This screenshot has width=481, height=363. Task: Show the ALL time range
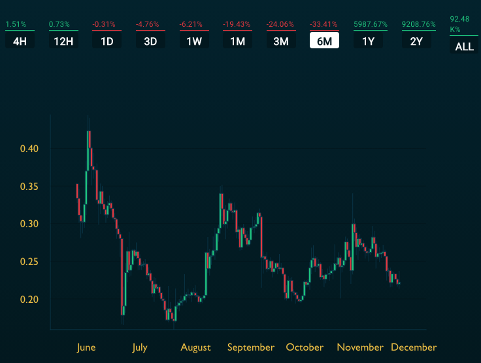[x=464, y=46]
